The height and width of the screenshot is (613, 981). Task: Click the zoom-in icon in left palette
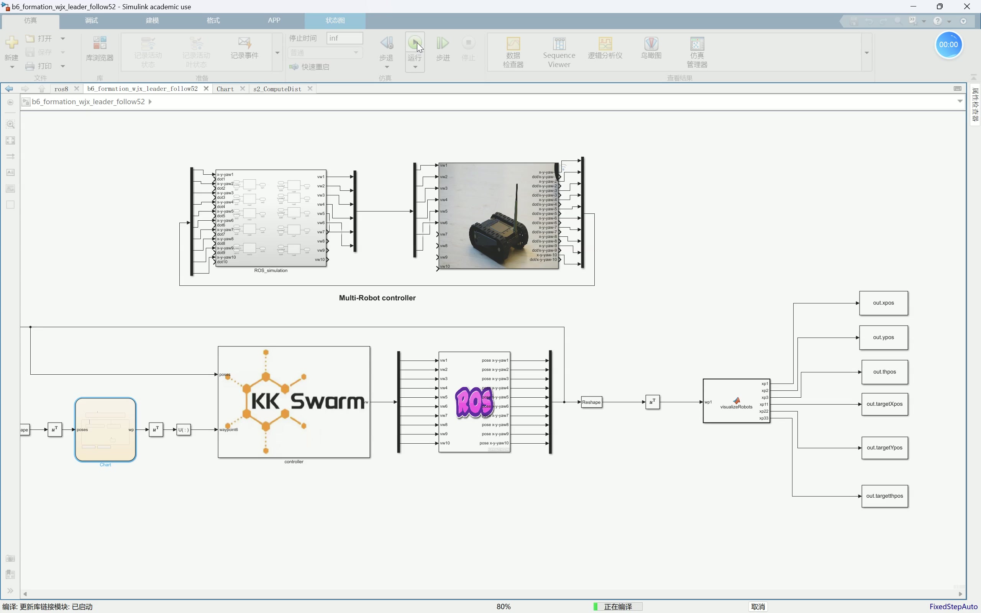click(x=11, y=125)
